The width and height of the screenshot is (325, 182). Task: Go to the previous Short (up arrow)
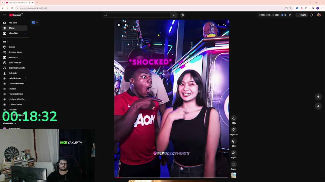pos(318,97)
